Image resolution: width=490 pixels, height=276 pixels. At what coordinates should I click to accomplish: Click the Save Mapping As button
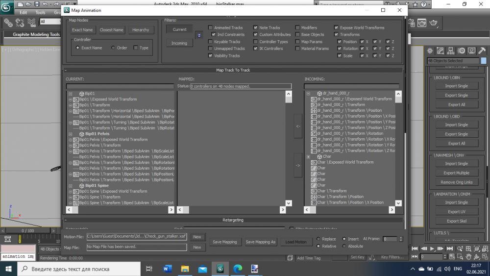[260, 242]
